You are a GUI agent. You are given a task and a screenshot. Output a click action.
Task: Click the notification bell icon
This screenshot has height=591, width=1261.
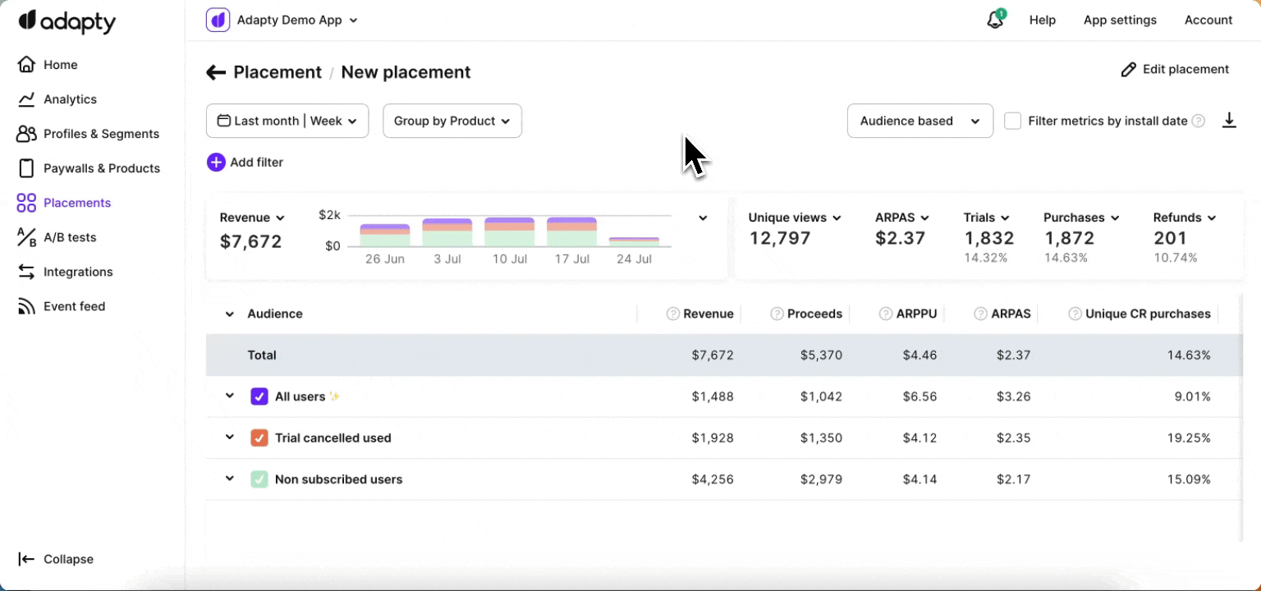pos(994,21)
